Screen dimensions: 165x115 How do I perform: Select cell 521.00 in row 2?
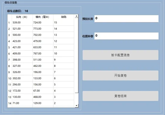[x=22, y=29]
